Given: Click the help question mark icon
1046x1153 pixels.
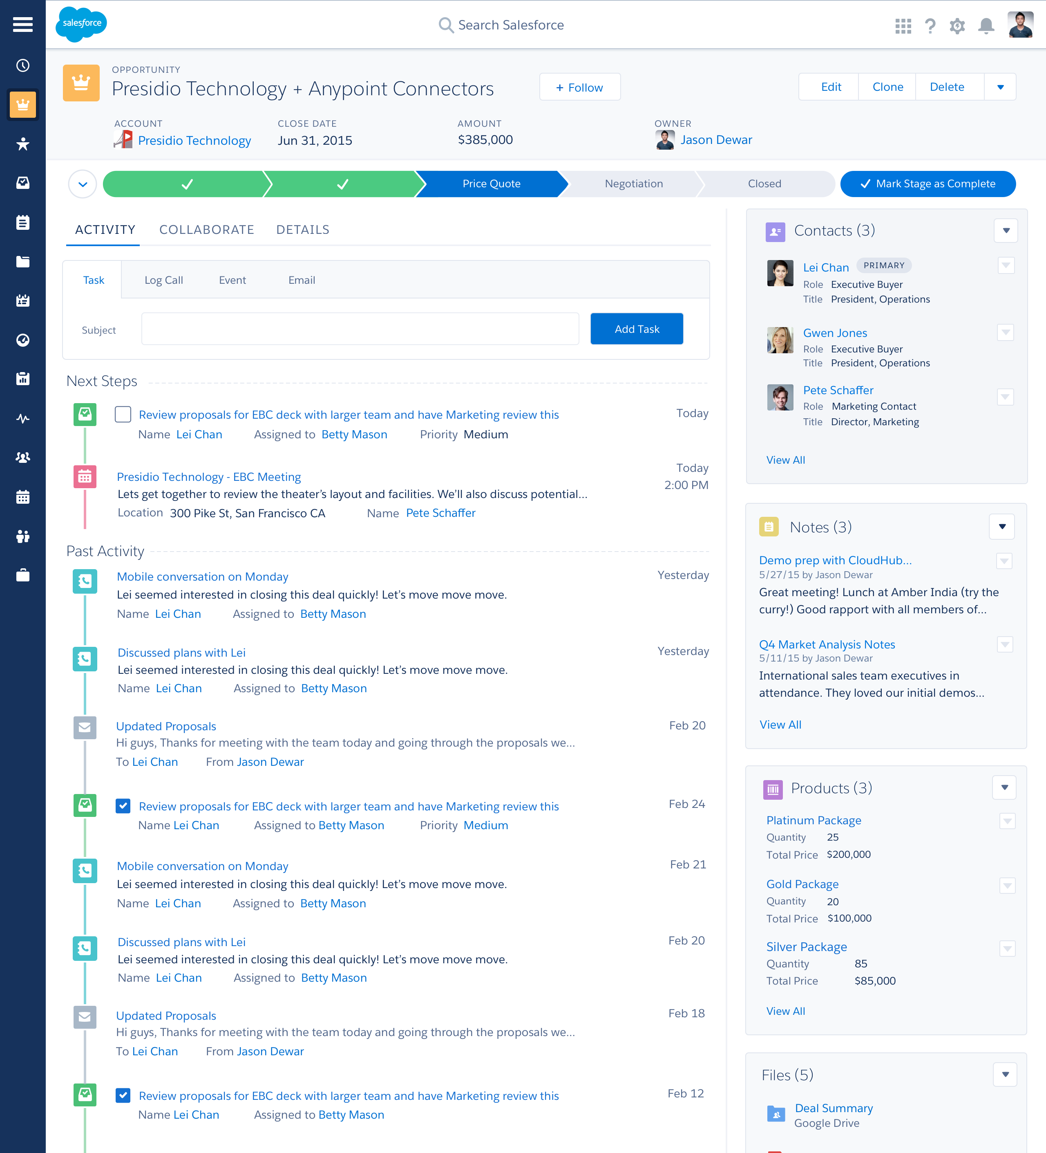Looking at the screenshot, I should 930,26.
